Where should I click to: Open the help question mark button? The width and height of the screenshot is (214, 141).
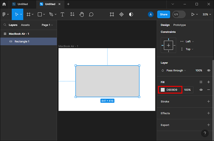(205, 133)
